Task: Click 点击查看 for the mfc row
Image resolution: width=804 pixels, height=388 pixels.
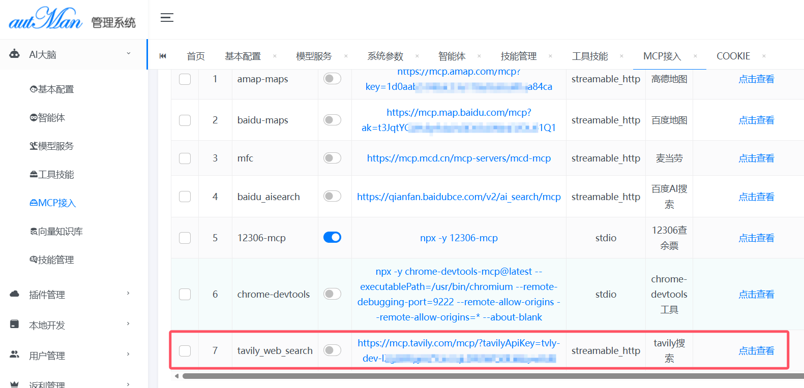Action: 756,158
